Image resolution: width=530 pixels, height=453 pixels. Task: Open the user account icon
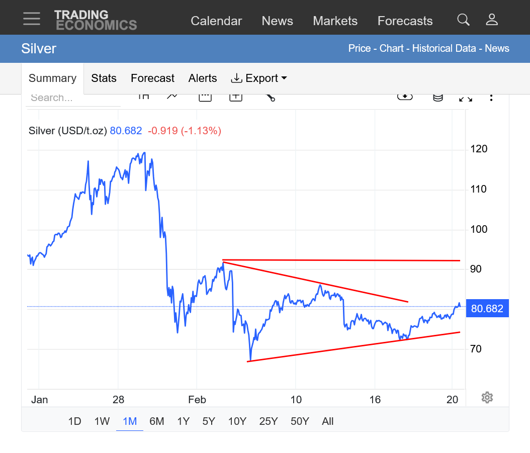tap(492, 20)
